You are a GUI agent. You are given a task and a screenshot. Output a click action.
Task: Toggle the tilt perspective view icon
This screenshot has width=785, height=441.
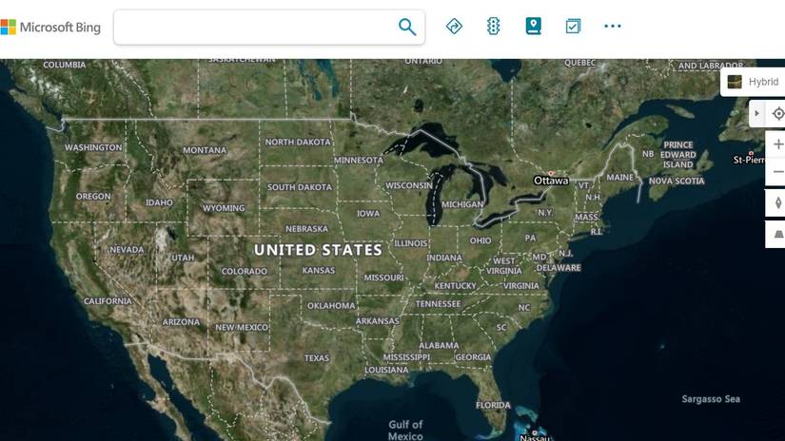click(777, 234)
